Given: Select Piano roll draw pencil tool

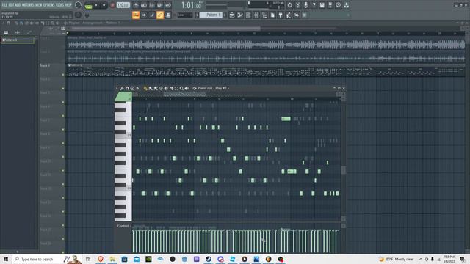Looking at the screenshot, I should point(145,88).
